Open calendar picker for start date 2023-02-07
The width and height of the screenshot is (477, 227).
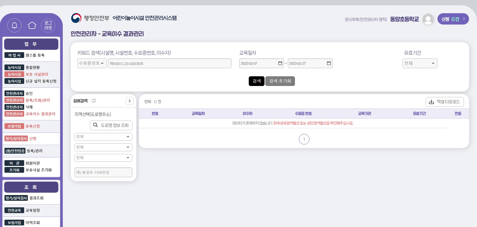click(280, 63)
